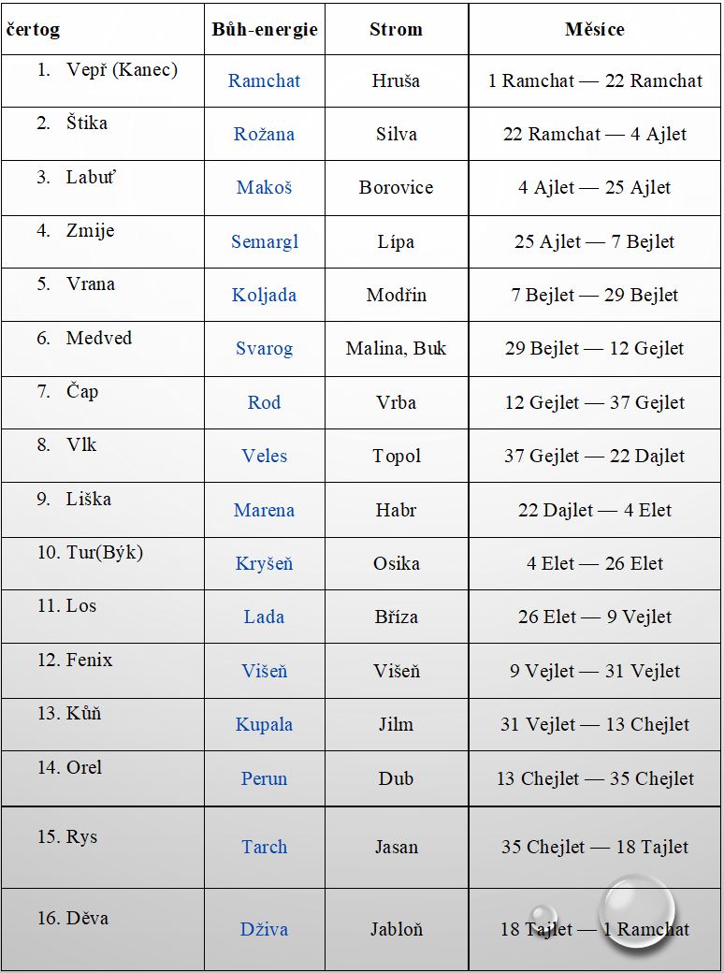Follow the Makoš link
This screenshot has width=724, height=973.
pyautogui.click(x=264, y=187)
